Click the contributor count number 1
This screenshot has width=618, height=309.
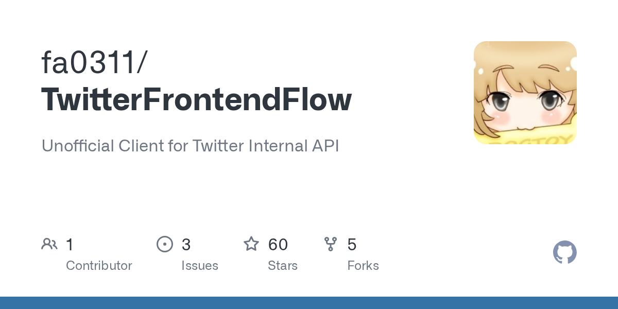tap(70, 245)
